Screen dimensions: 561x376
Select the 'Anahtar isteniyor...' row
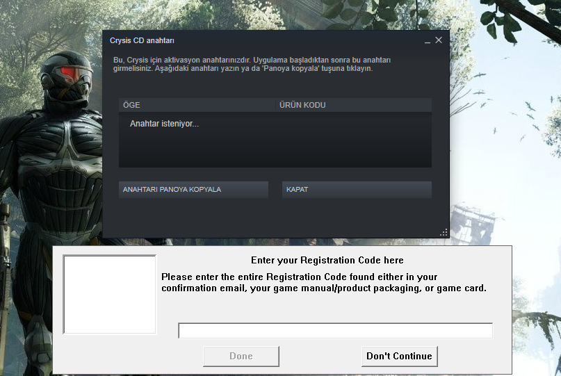click(x=275, y=124)
